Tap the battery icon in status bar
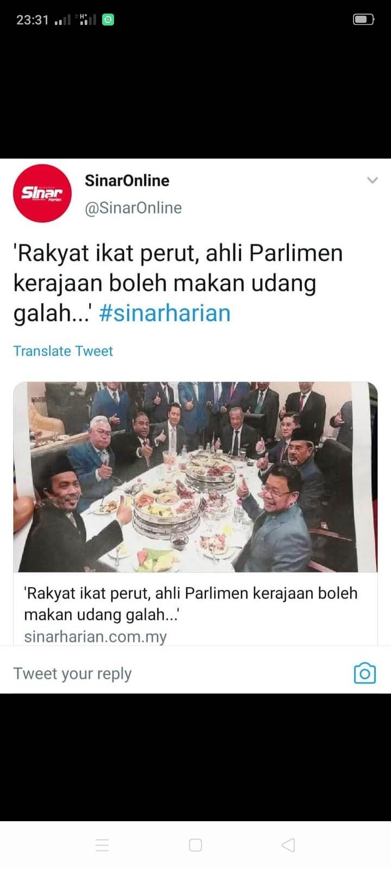 pyautogui.click(x=363, y=20)
